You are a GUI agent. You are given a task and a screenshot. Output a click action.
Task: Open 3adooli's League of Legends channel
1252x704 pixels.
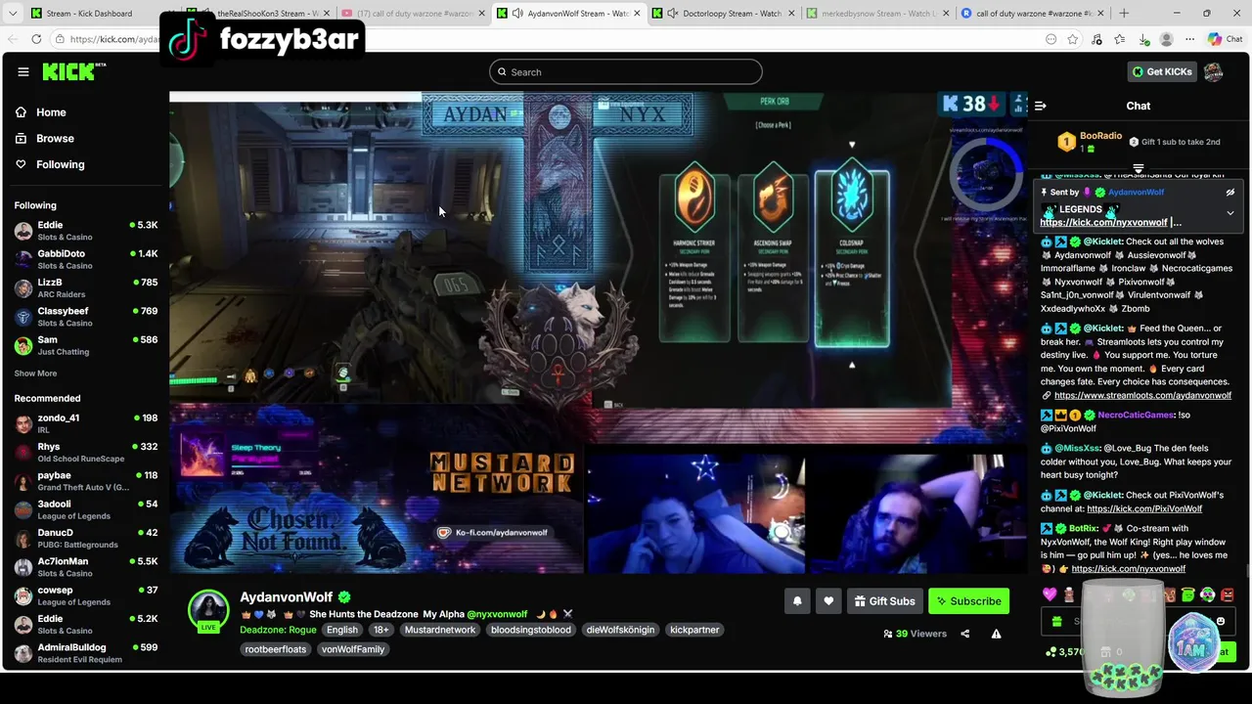pos(85,509)
